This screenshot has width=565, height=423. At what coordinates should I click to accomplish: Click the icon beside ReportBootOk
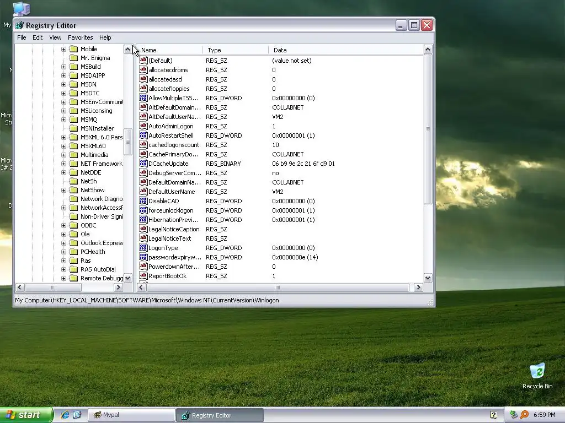pyautogui.click(x=143, y=275)
